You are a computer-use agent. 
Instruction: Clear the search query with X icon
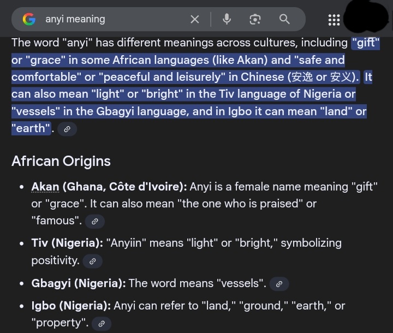pos(195,19)
